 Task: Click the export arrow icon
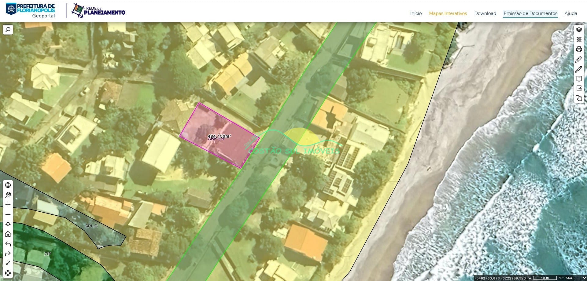(x=579, y=88)
